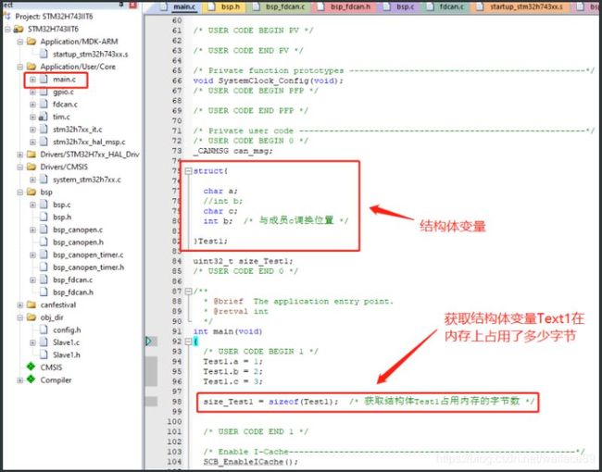Select bsp_canopen_timer.c in the tree
The image size is (602, 472).
coord(88,255)
